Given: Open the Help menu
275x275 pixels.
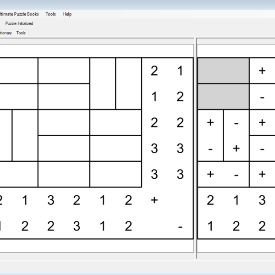Looking at the screenshot, I should click(67, 14).
